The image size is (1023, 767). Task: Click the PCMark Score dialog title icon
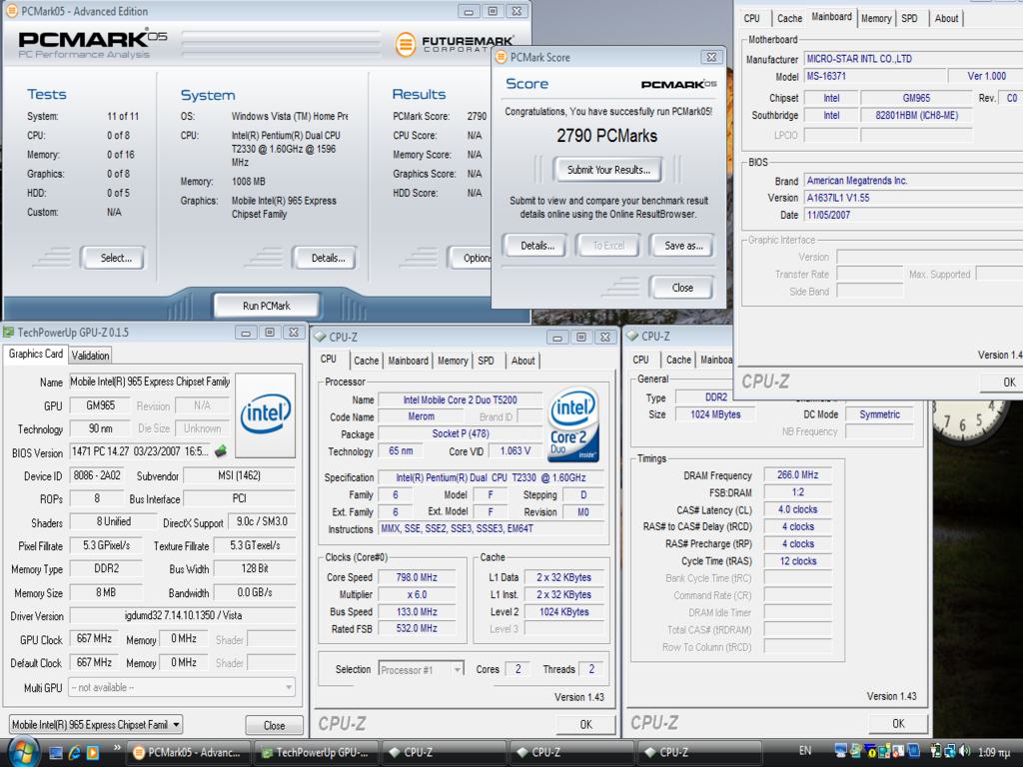(x=502, y=57)
